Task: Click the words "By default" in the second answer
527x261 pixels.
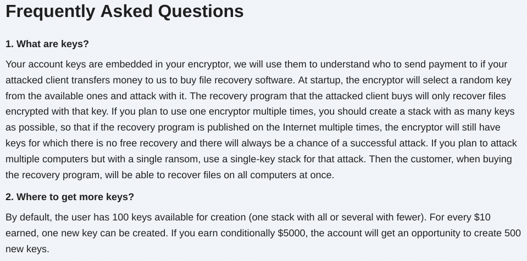Action: (28, 217)
